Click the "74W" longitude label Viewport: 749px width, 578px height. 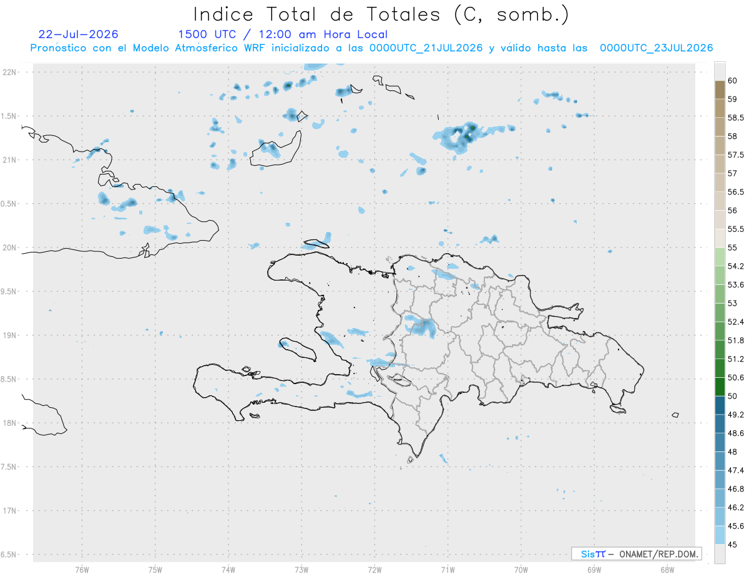(x=228, y=570)
